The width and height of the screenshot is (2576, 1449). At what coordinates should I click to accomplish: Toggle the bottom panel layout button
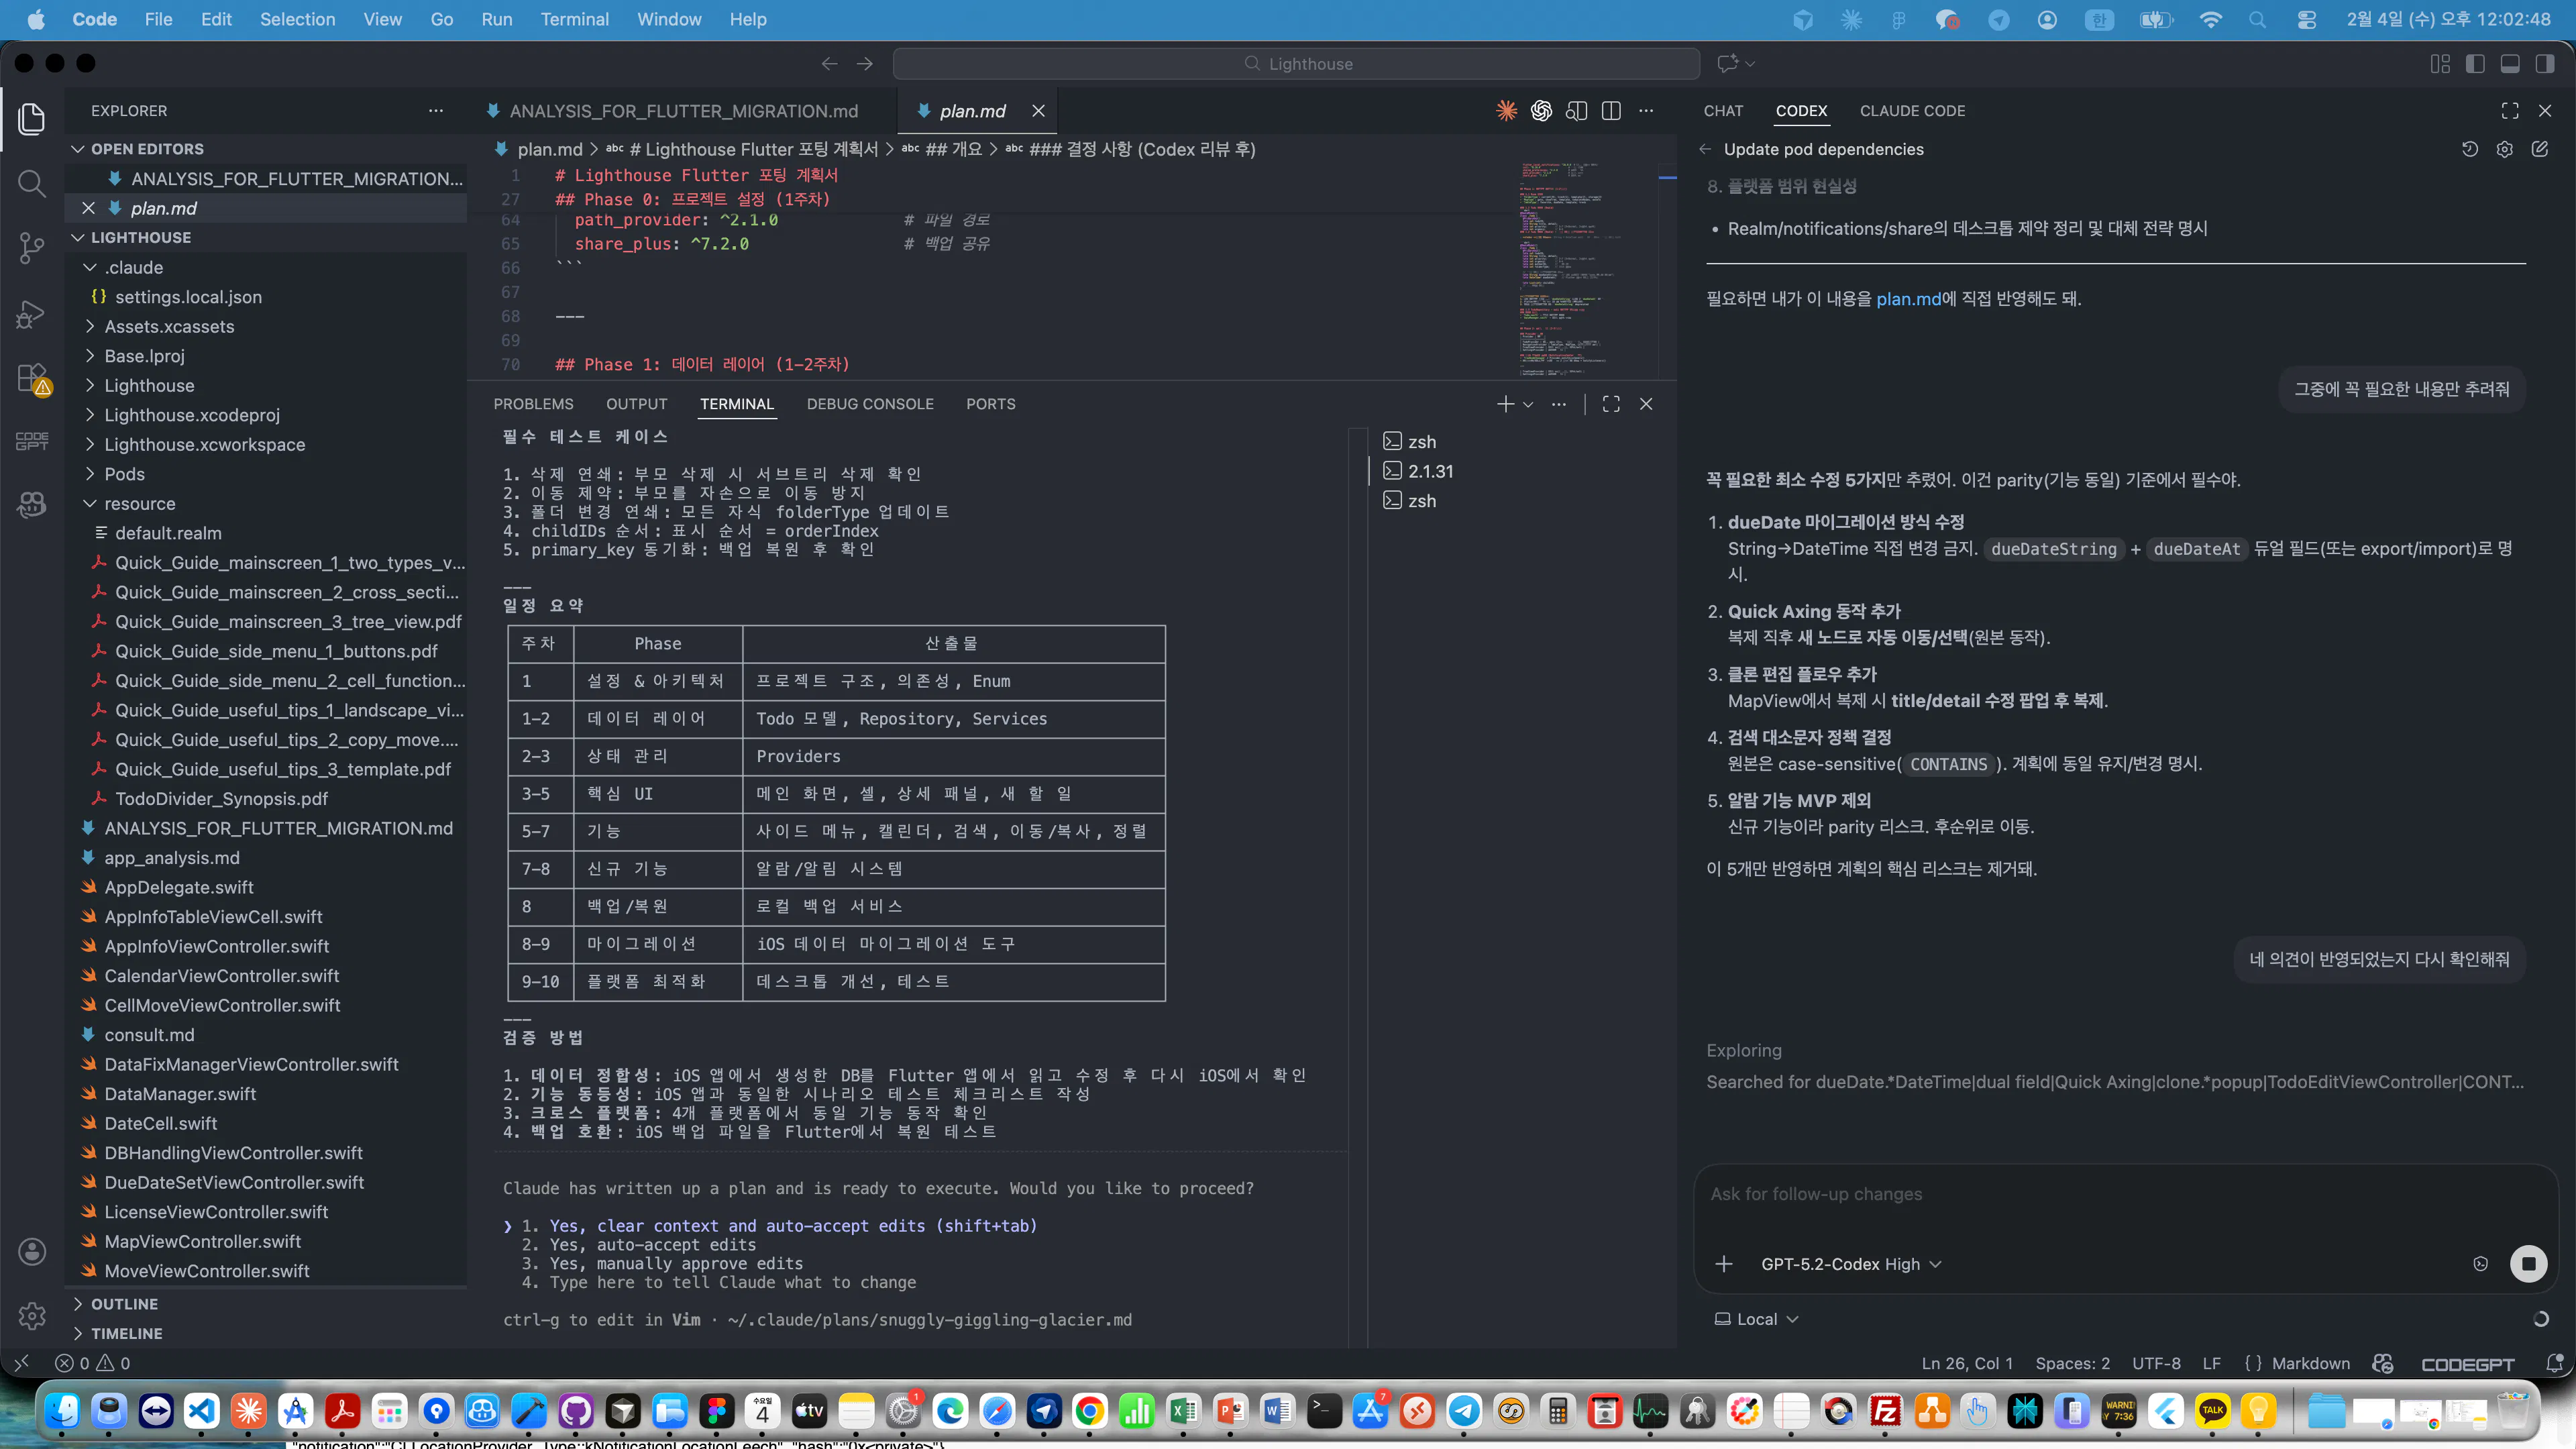tap(2510, 64)
